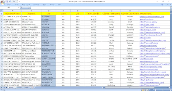This screenshot has height=91, width=172.
Task: Open Customize Quick Access Toolbar dropdown
Action: (x=19, y=2)
